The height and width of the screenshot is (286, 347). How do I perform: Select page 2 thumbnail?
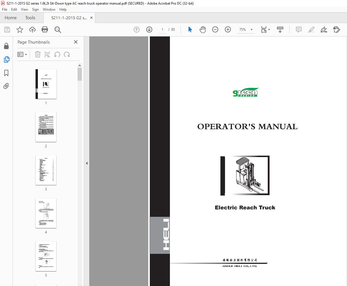tap(46, 127)
